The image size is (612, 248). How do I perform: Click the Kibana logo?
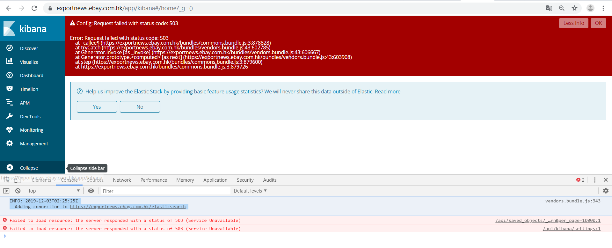click(25, 29)
